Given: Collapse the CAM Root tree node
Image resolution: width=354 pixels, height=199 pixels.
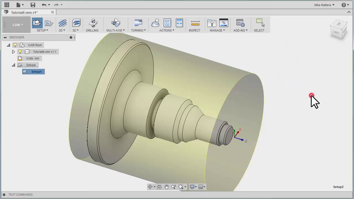Looking at the screenshot, I should [x=8, y=45].
